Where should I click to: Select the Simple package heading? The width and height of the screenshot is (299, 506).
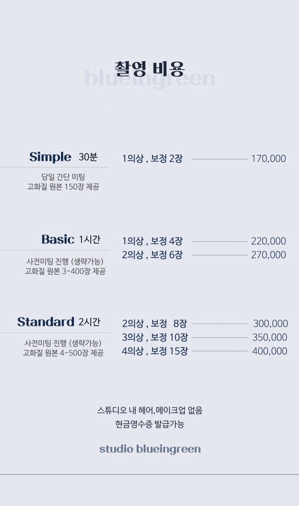50,157
